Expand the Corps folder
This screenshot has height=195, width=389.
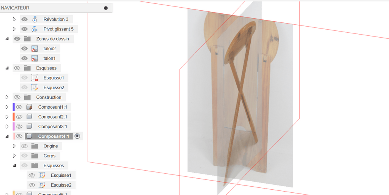pos(14,156)
